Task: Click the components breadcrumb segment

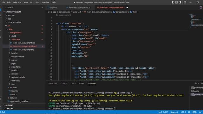Action: click(64, 12)
